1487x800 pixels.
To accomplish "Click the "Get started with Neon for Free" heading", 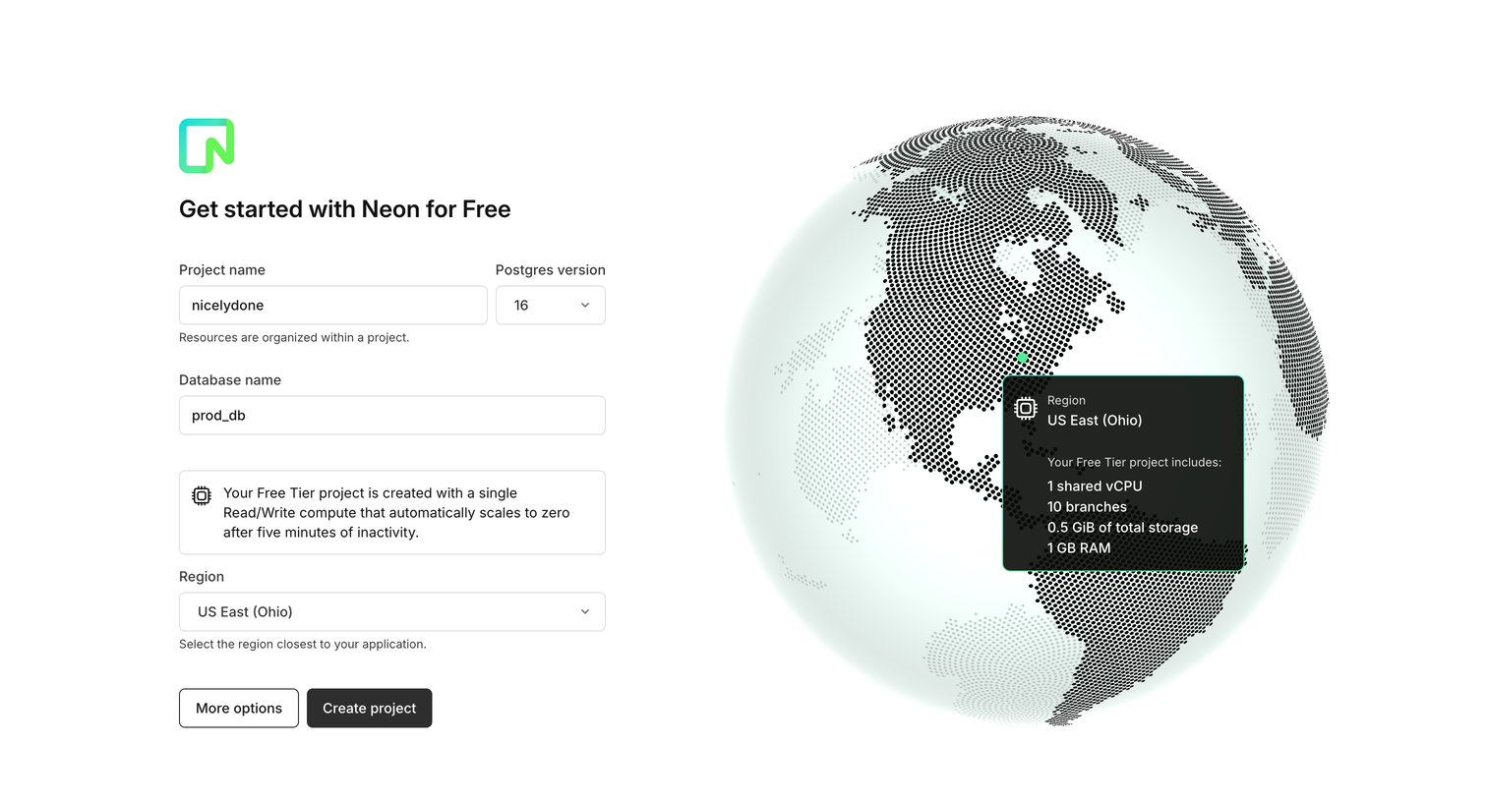I will [345, 209].
